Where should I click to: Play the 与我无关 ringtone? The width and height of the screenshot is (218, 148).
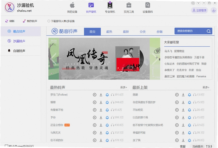[x=95, y=133]
